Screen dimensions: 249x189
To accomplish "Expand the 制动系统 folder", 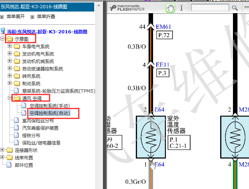I will coord(9,83).
